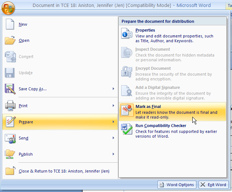Click the round Office Button logo
The image size is (232, 192).
pos(8,8)
